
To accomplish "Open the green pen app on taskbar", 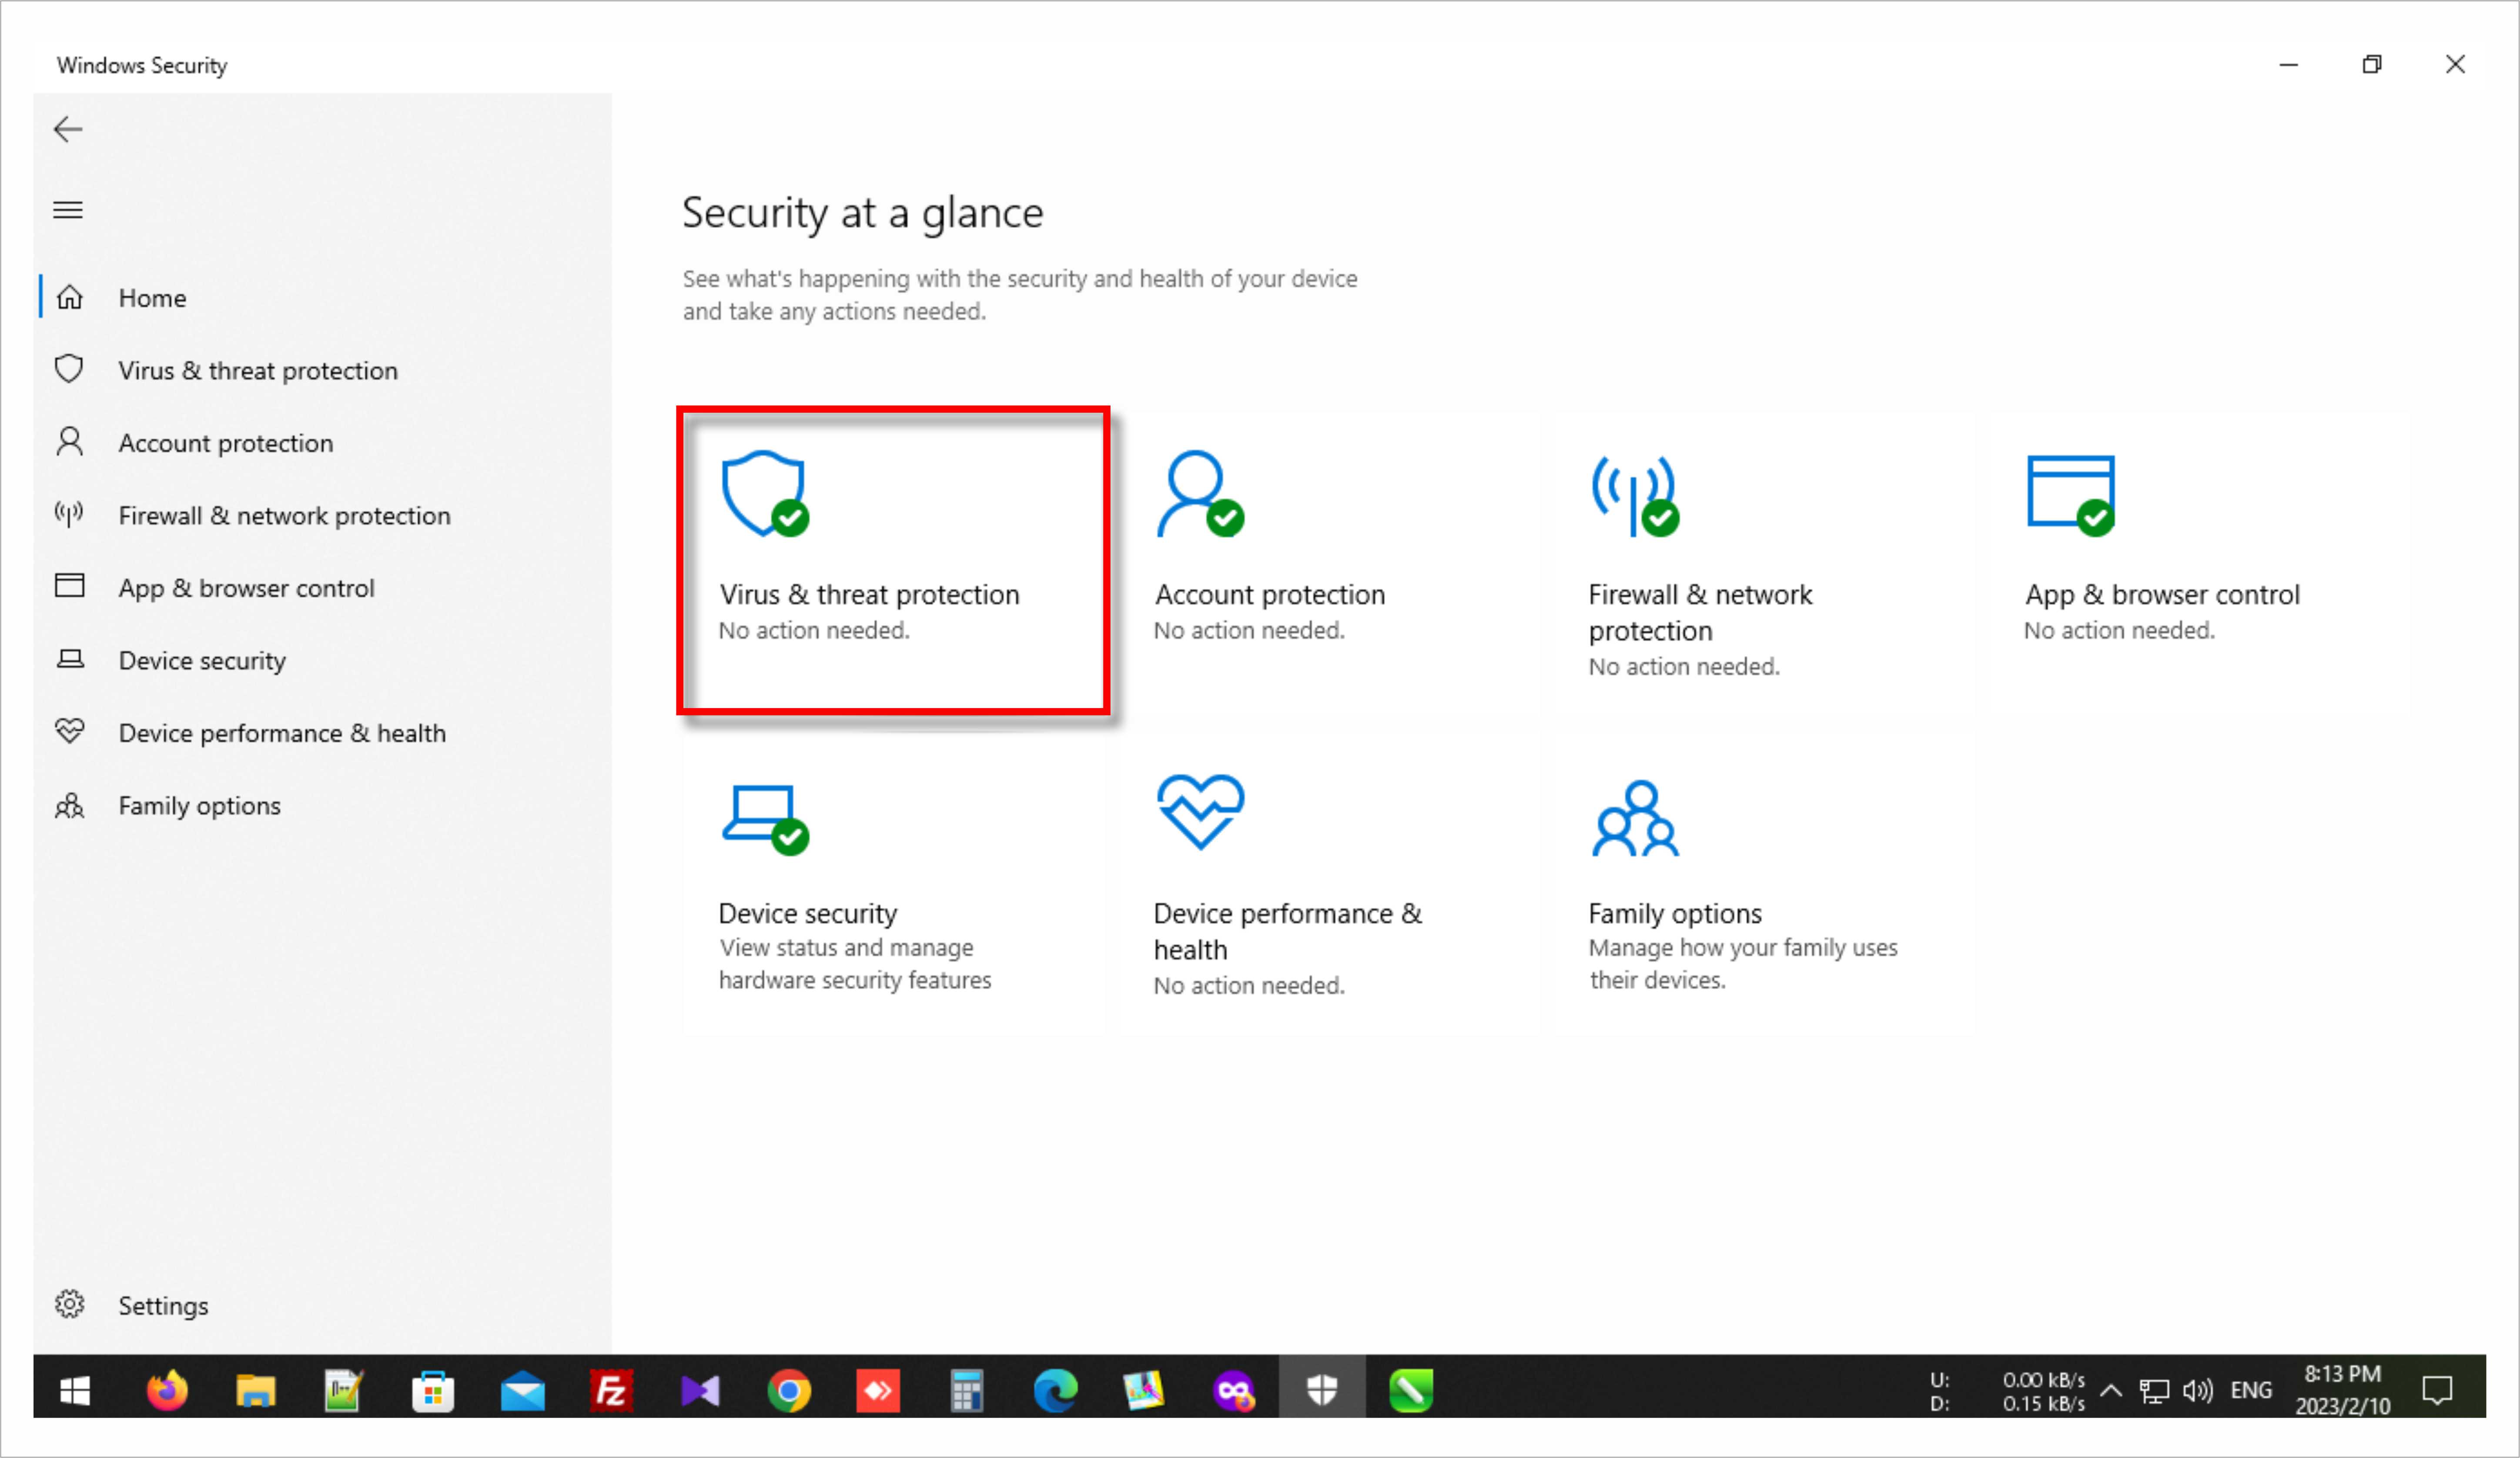I will tap(1411, 1390).
